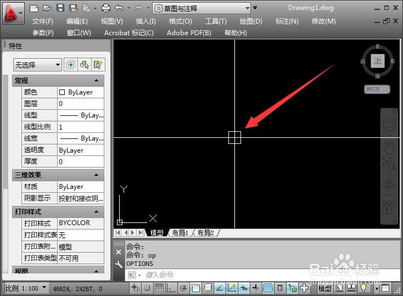The height and width of the screenshot is (296, 403).
Task: Open the recent commands dropdown at command prompt
Action: 139,276
